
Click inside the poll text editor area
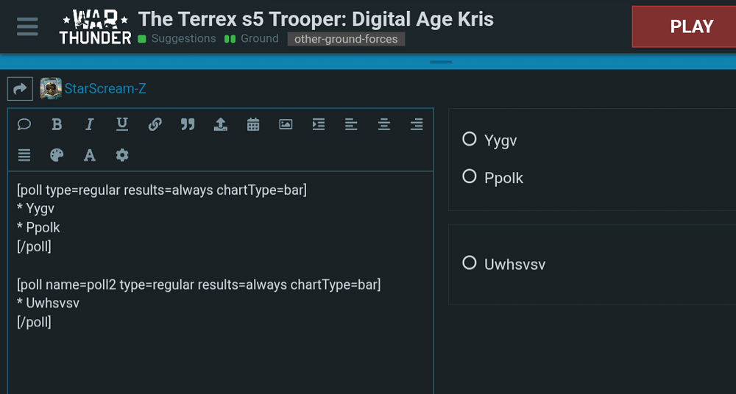pos(221,282)
